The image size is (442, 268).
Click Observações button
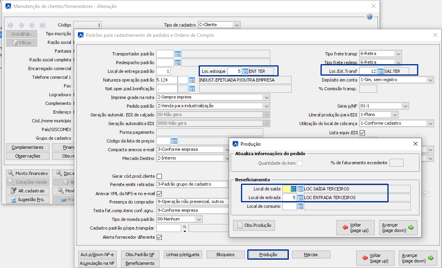pyautogui.click(x=28, y=156)
